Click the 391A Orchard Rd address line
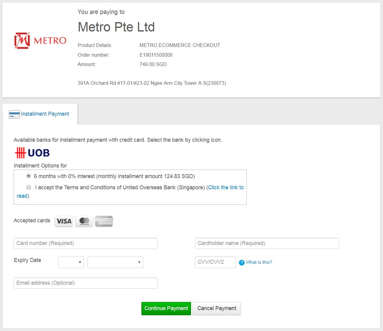 [152, 83]
